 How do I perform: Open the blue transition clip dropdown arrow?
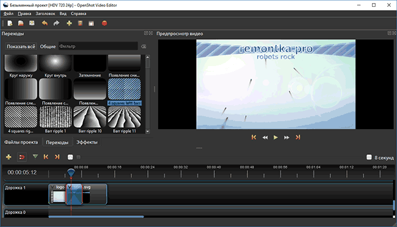click(70, 187)
